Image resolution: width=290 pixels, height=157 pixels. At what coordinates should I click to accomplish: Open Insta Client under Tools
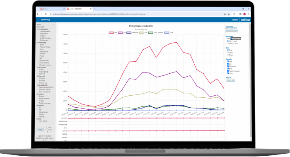43,121
